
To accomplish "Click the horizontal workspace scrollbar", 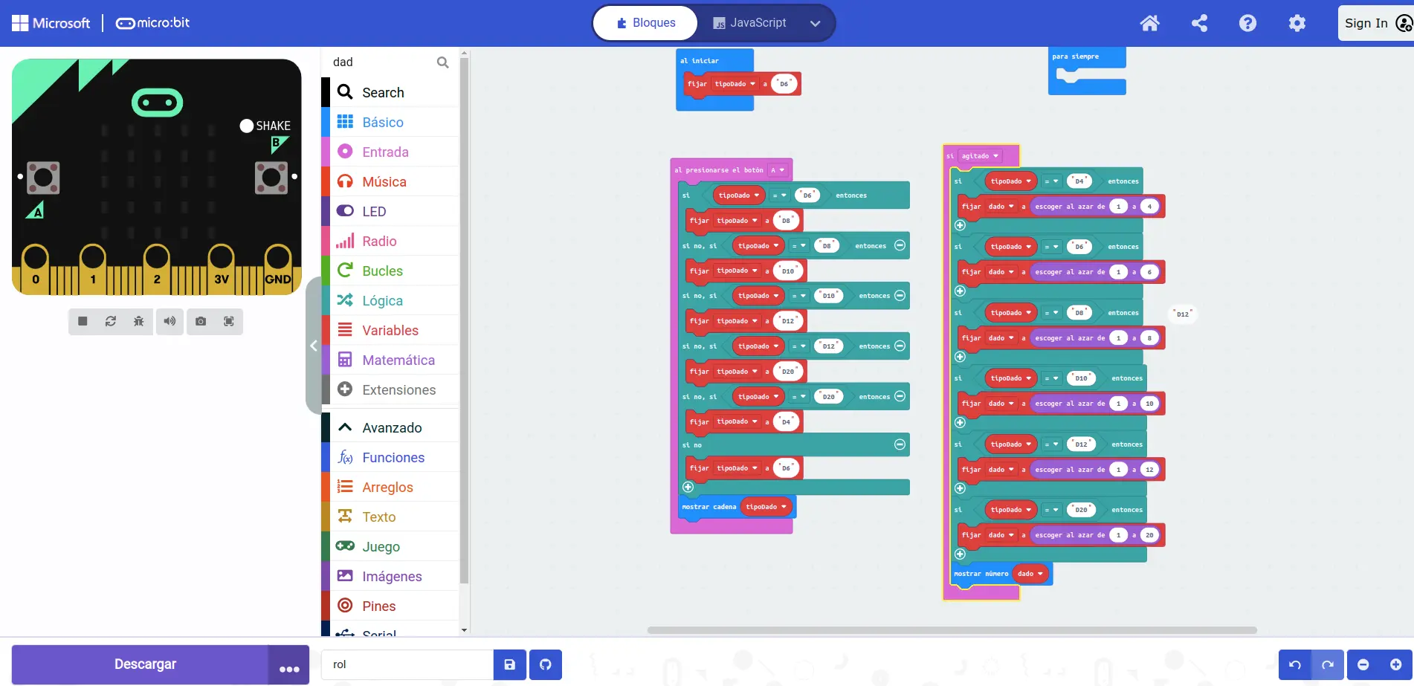I will [952, 630].
